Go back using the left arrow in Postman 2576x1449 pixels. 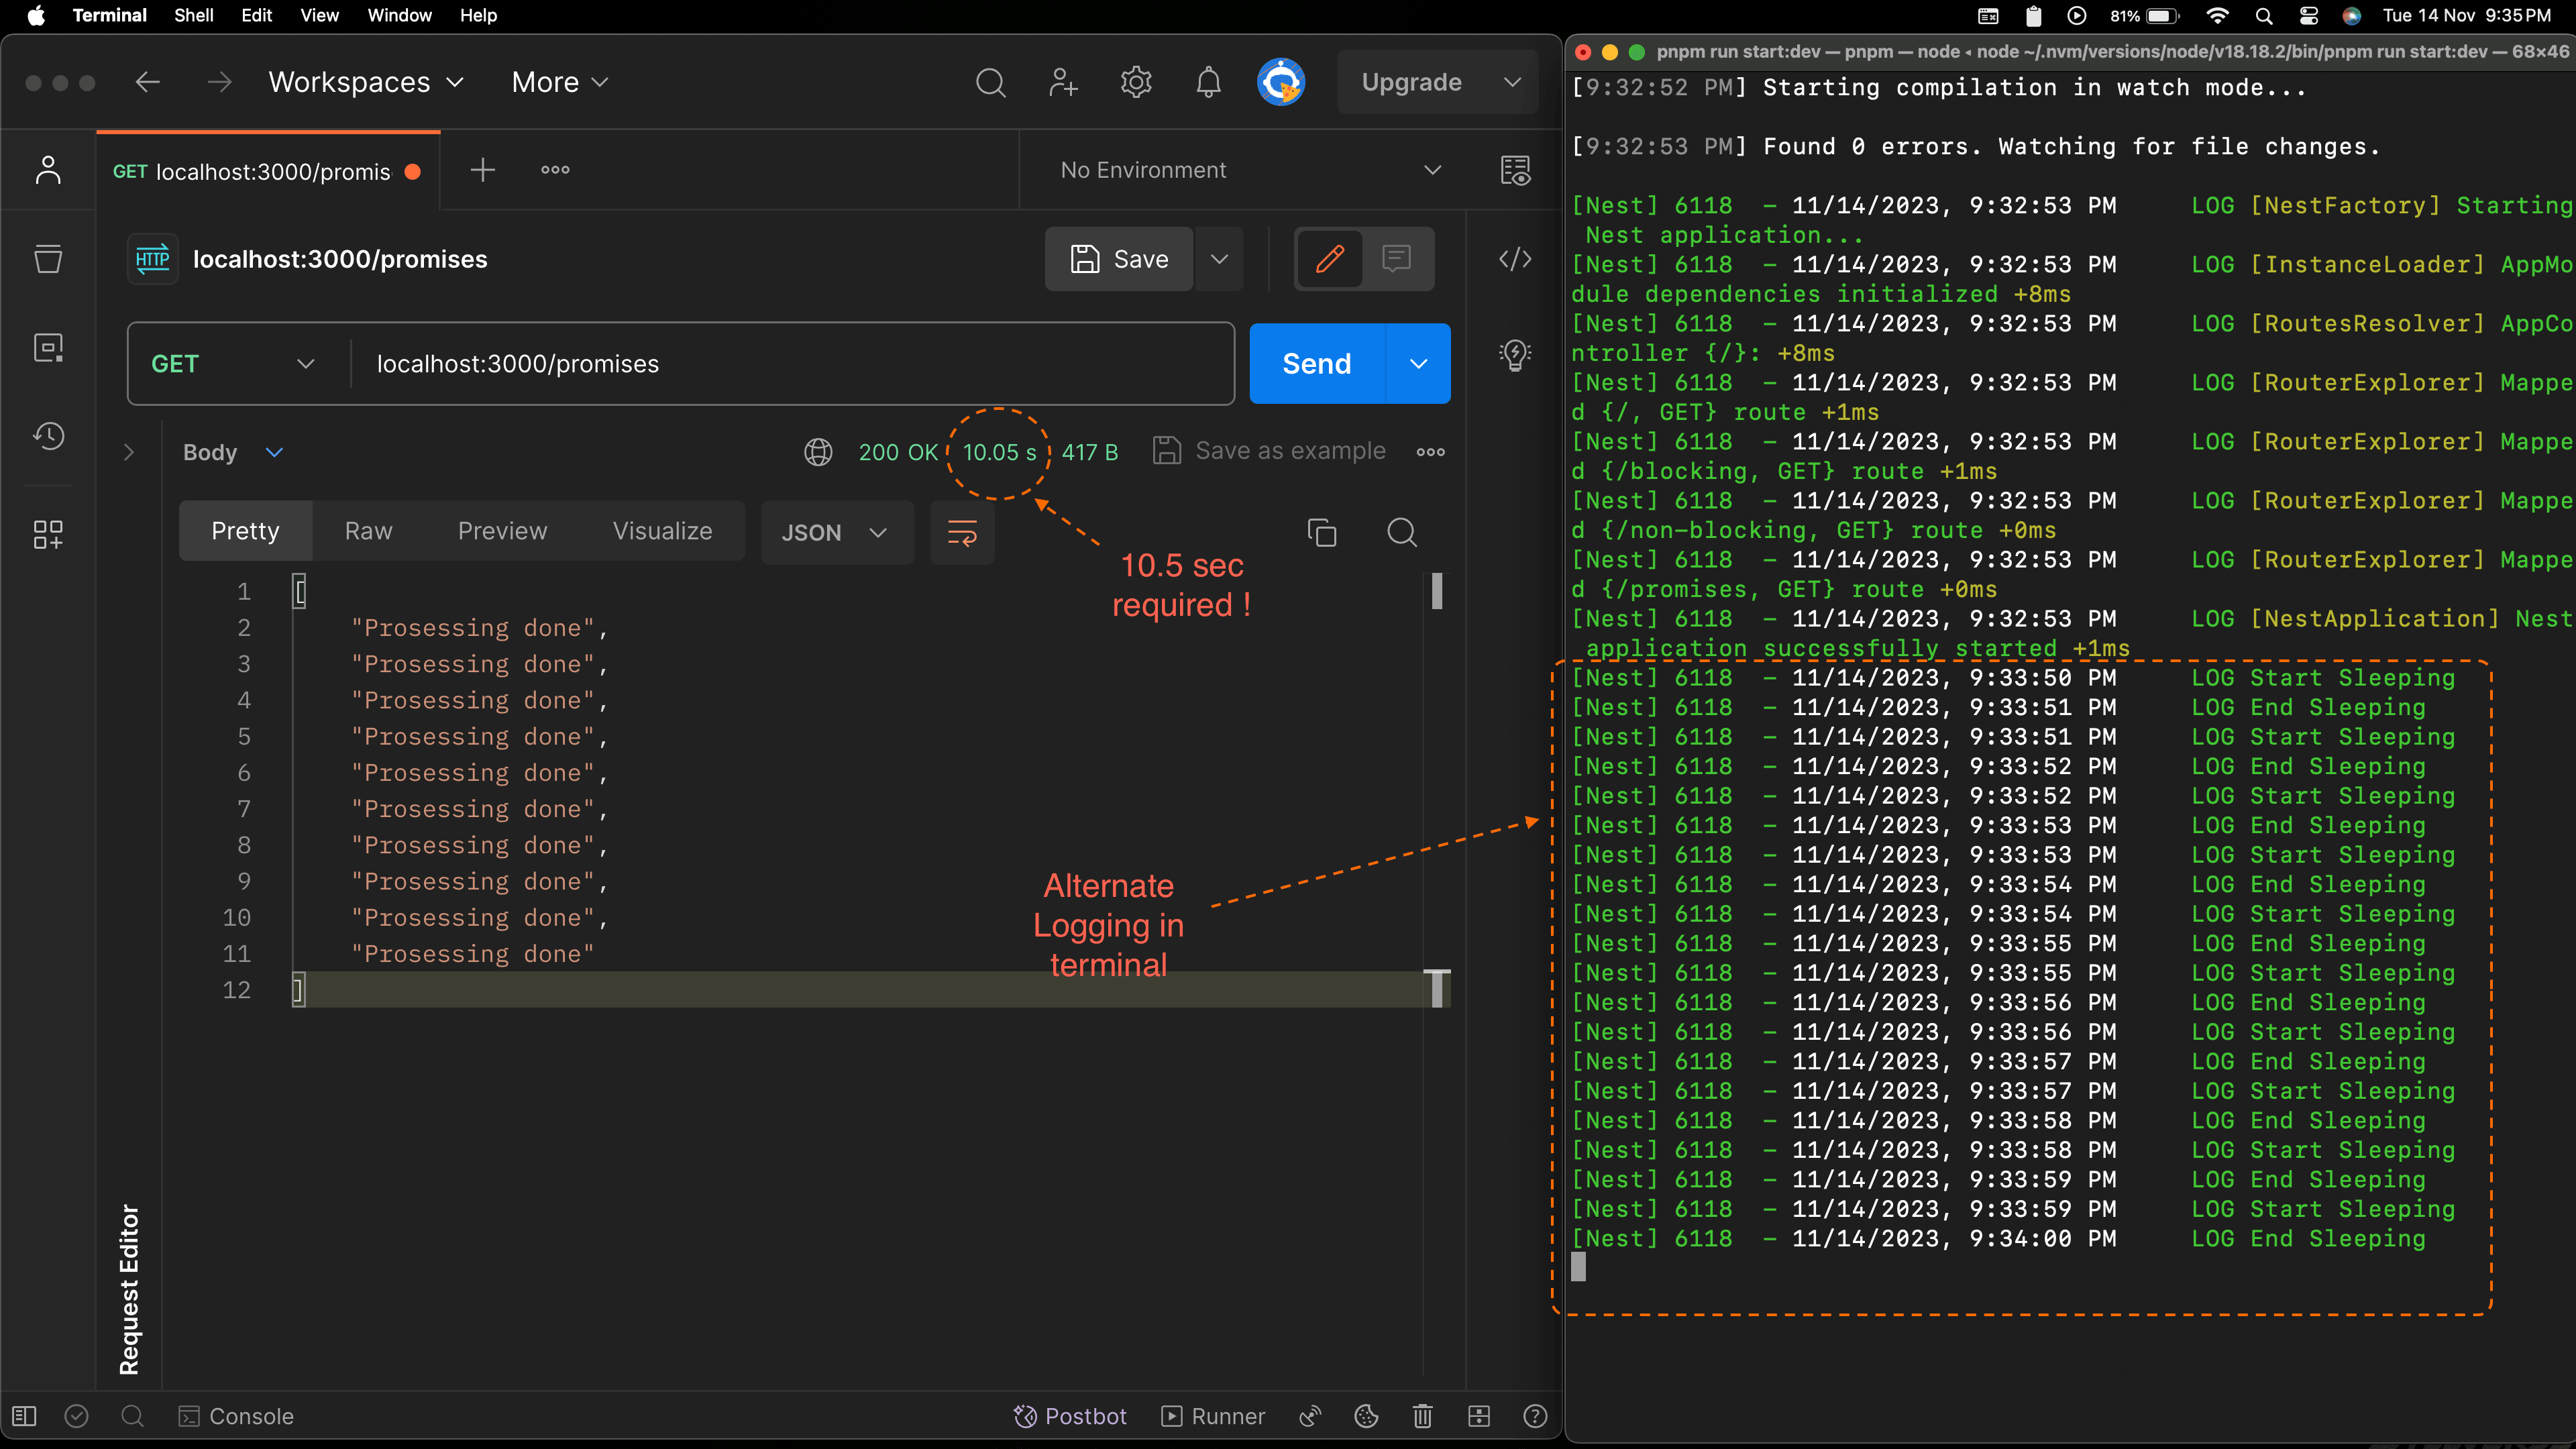(148, 82)
